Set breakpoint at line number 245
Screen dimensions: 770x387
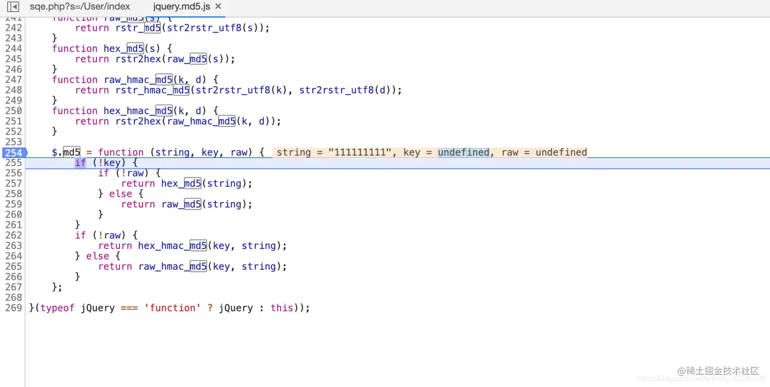(13, 59)
